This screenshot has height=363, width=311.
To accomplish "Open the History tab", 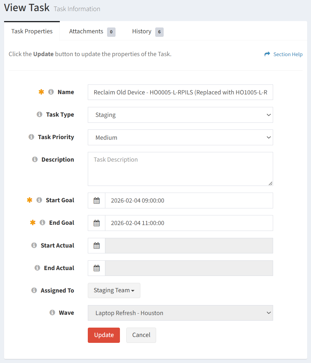I will coord(147,32).
